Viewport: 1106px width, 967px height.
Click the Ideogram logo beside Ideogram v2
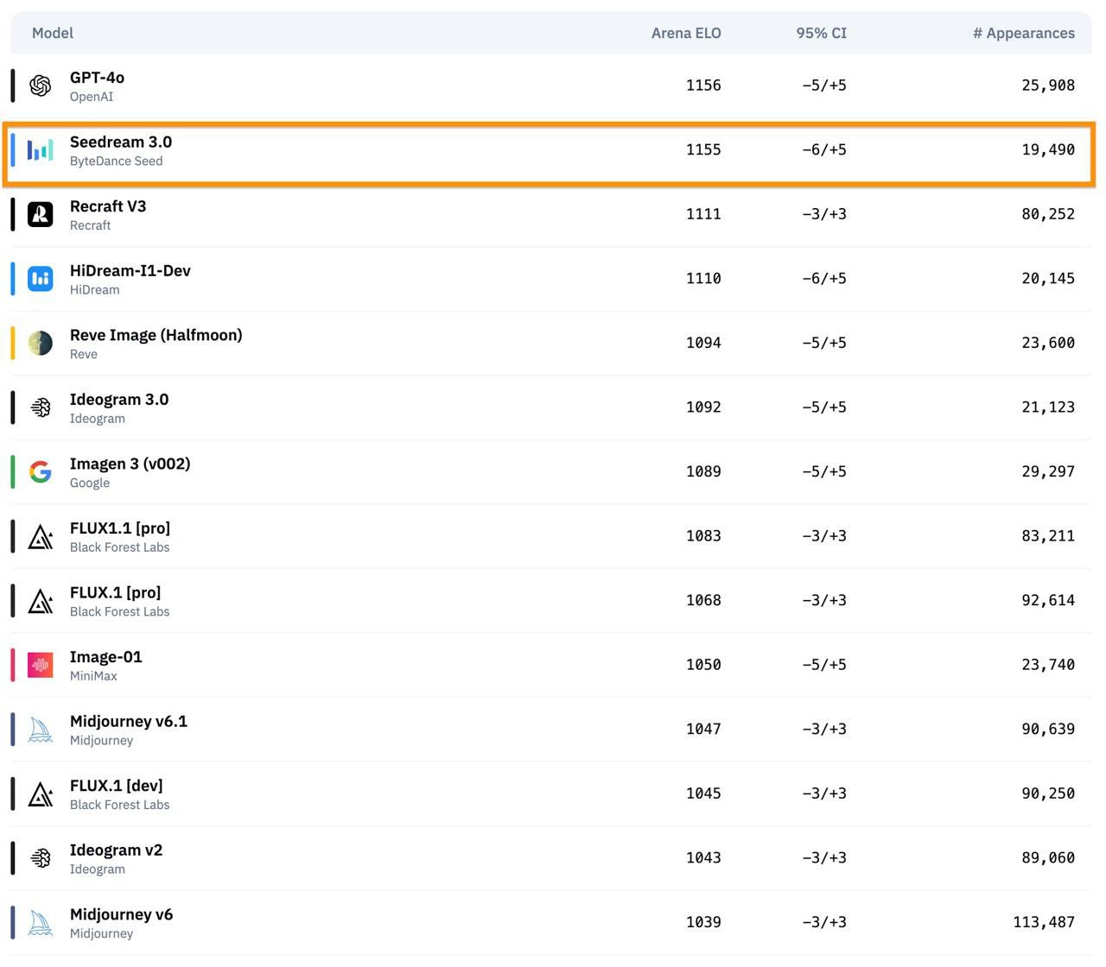[41, 858]
